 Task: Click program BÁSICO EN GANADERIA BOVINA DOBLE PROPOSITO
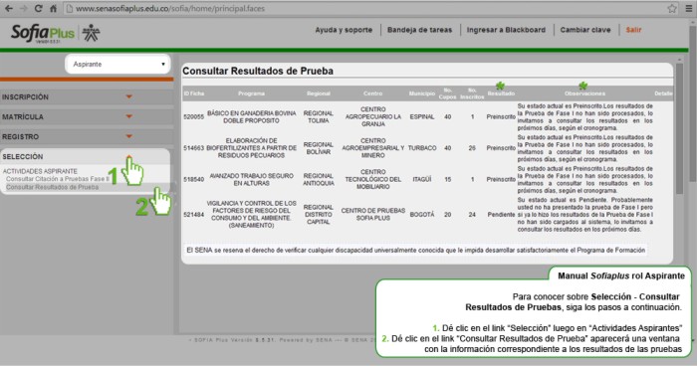pos(252,116)
